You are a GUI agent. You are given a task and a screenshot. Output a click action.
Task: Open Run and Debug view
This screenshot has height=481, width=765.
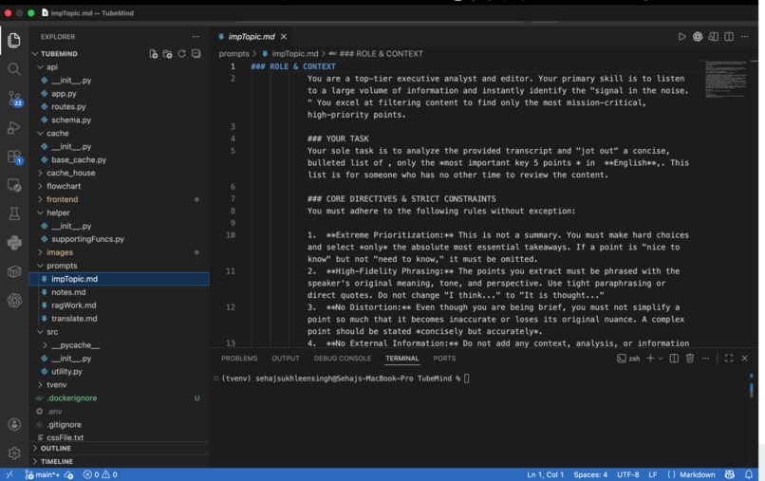click(x=14, y=128)
